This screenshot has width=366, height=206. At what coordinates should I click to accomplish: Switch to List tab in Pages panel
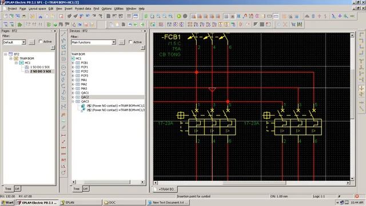(x=17, y=188)
